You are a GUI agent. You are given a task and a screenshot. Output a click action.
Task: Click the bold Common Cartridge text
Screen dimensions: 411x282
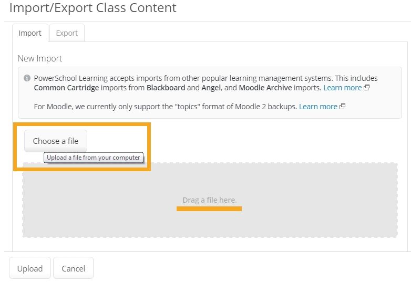67,88
